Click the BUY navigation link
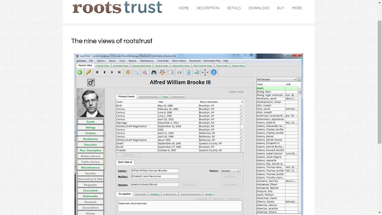Viewport: 382px width, 215px height. (281, 8)
